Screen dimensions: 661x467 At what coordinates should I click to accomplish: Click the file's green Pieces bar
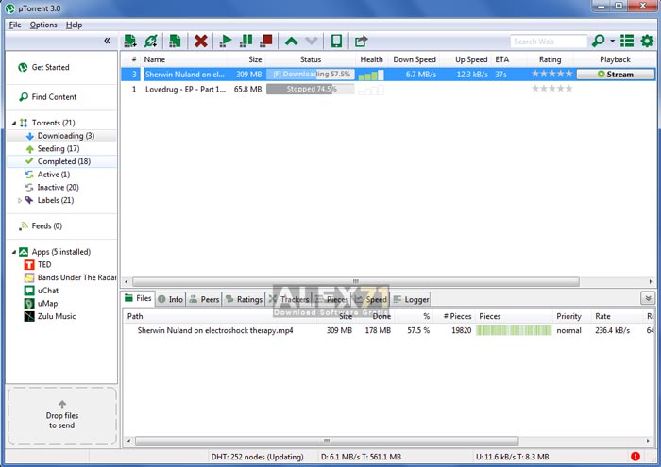(x=514, y=330)
